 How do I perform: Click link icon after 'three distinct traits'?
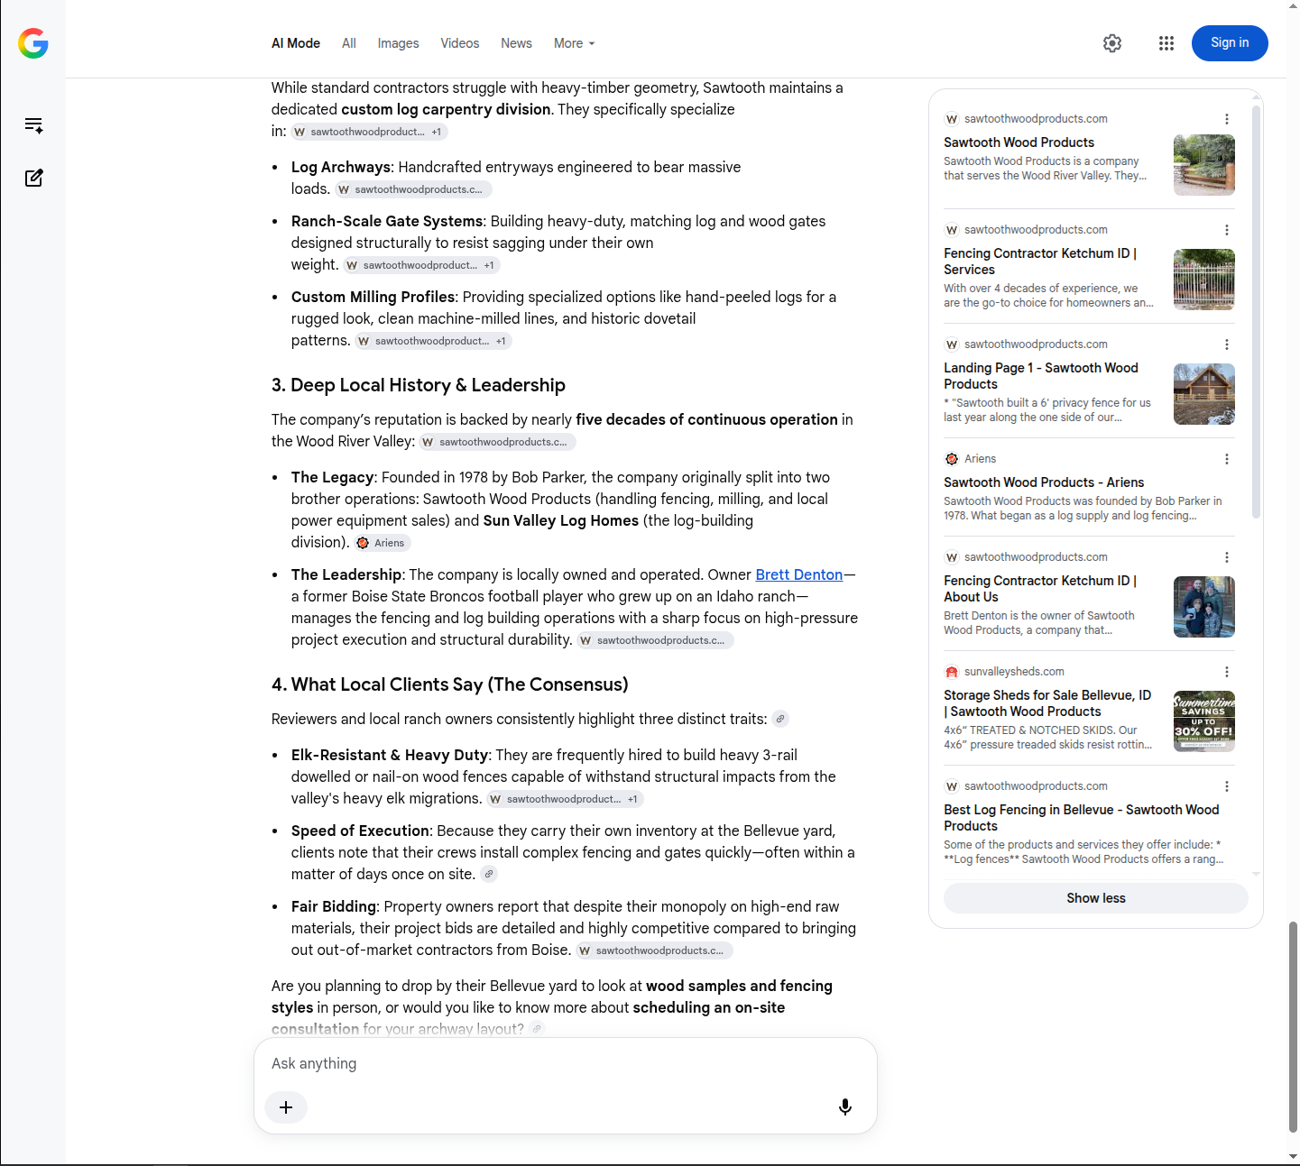point(780,719)
